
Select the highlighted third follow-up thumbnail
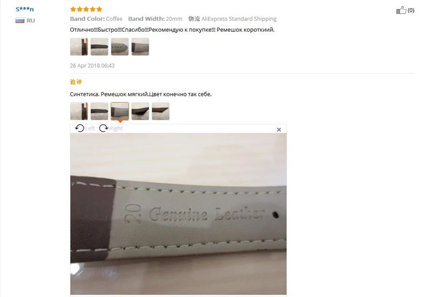click(x=120, y=111)
